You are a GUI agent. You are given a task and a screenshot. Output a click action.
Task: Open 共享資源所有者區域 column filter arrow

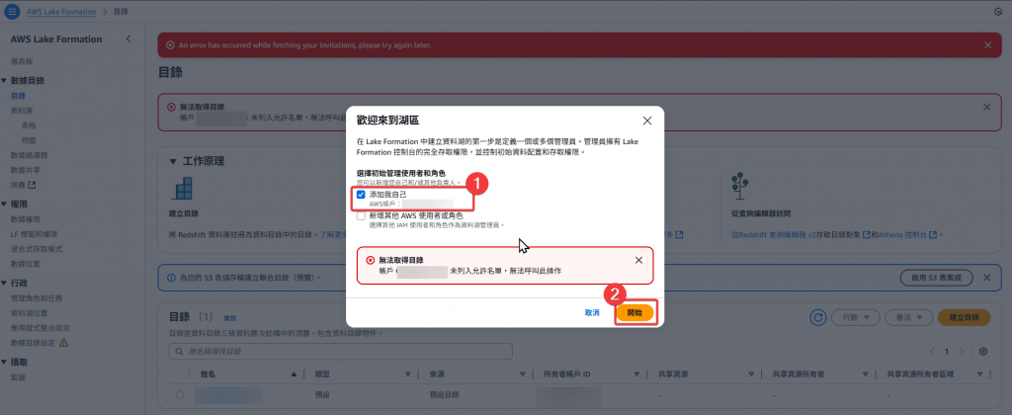(980, 374)
